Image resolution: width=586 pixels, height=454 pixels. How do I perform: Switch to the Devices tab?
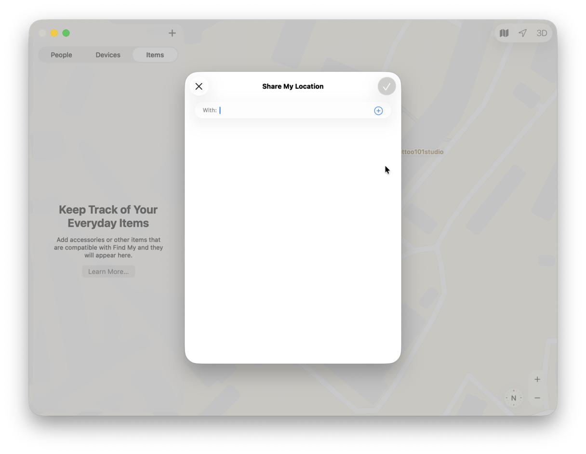[x=108, y=55]
